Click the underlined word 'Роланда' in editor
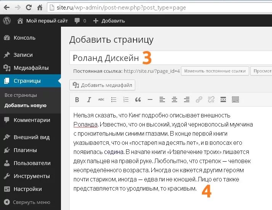 click(x=85, y=125)
